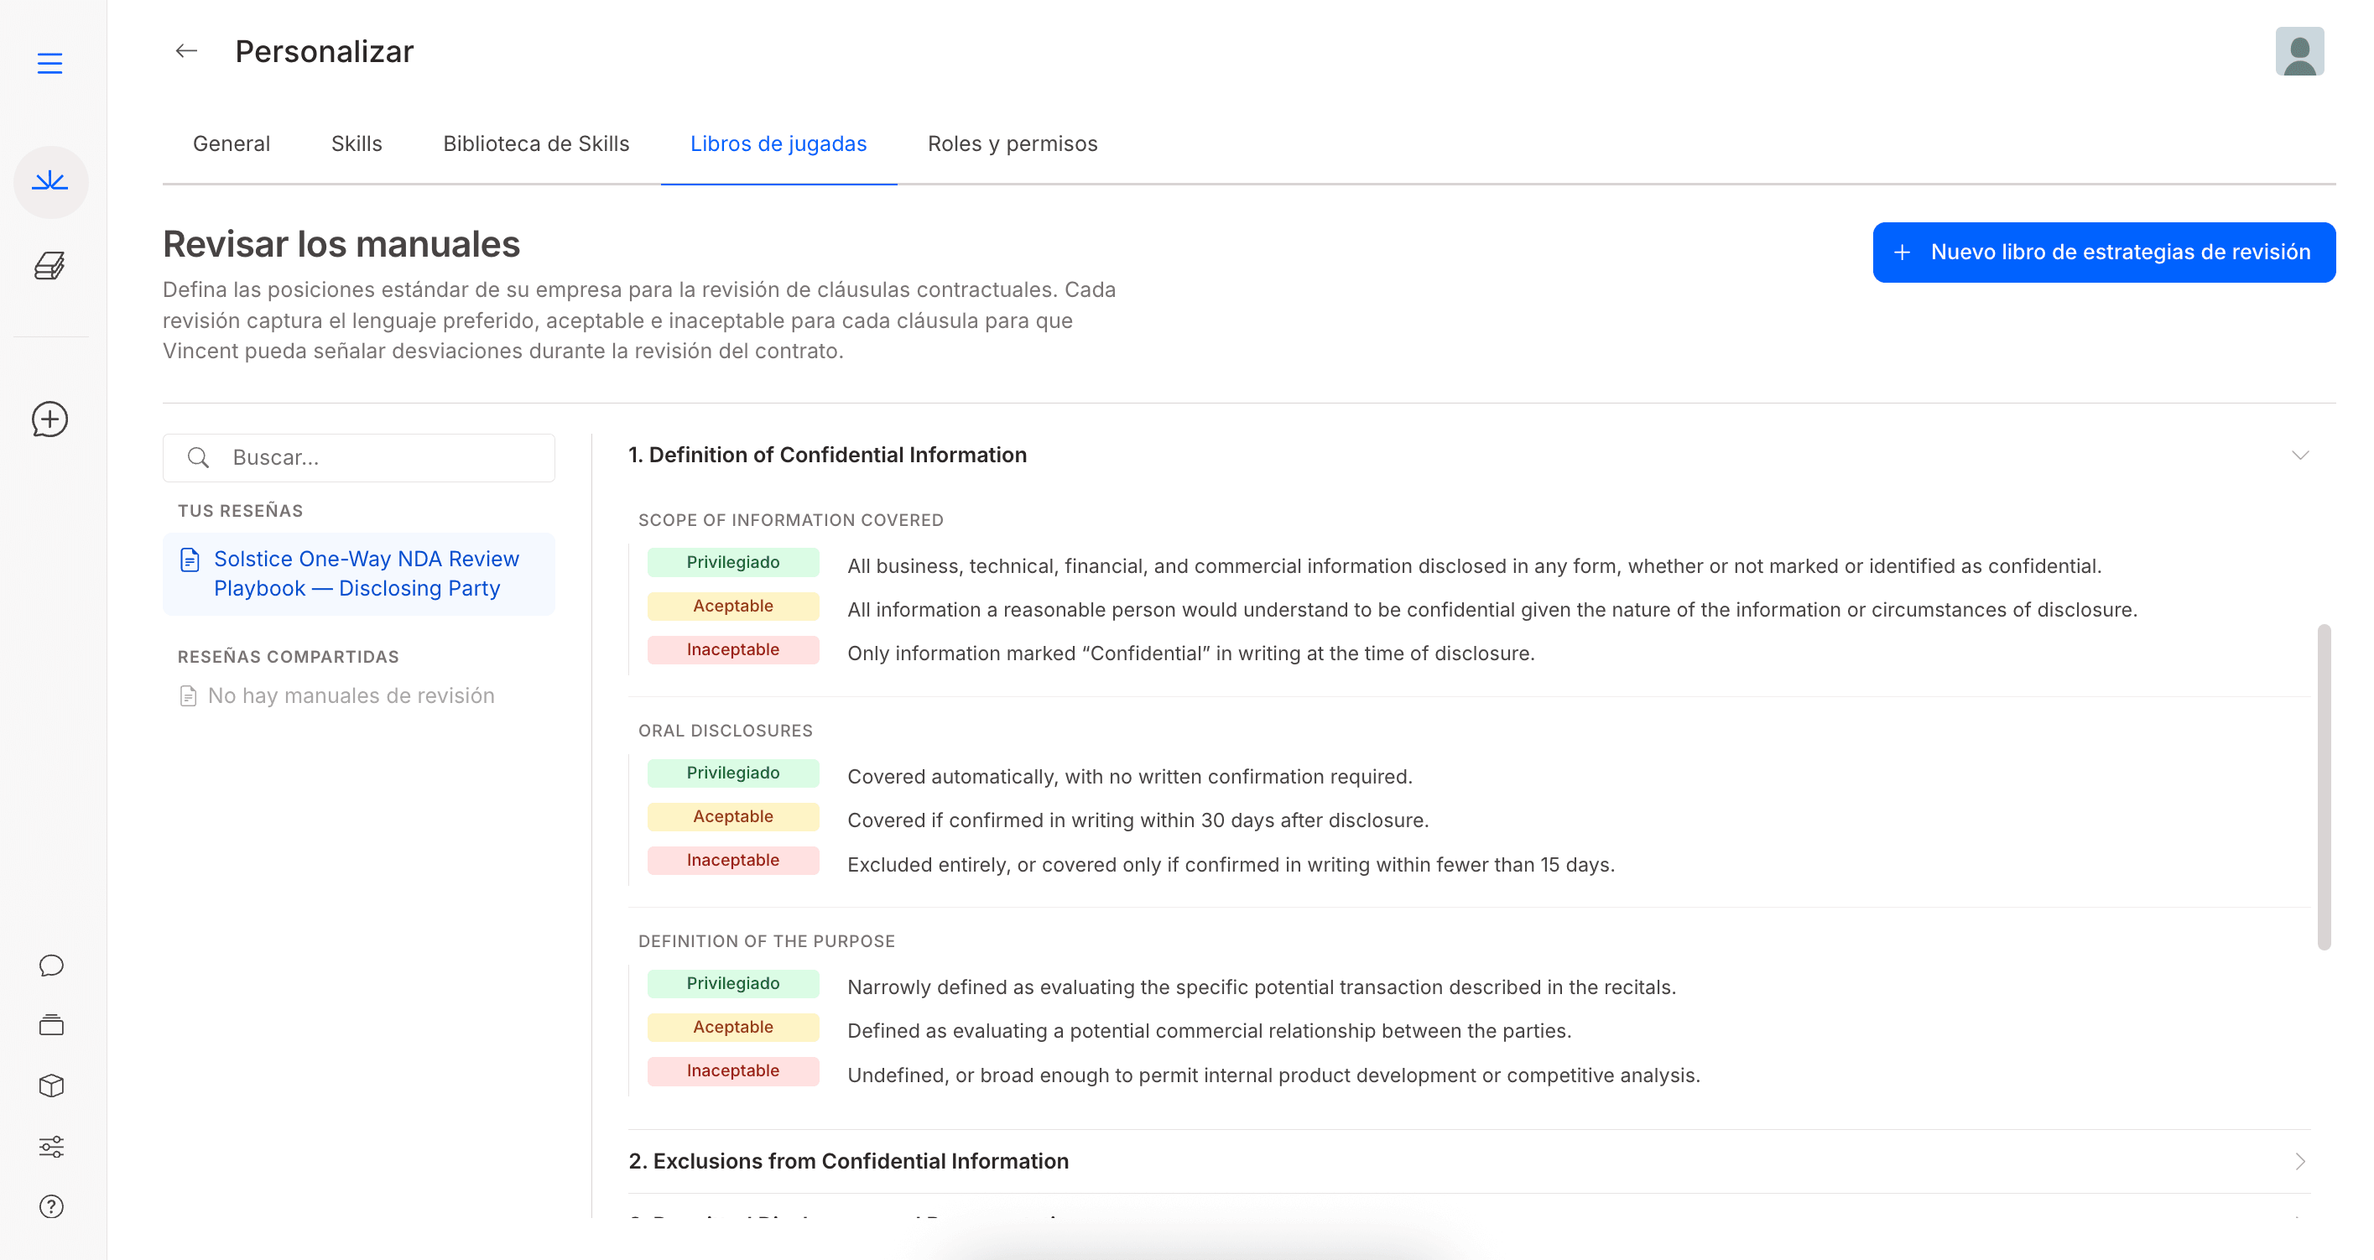Click the DEFINITION OF THE PURPOSE heading
2374x1260 pixels.
[x=767, y=941]
